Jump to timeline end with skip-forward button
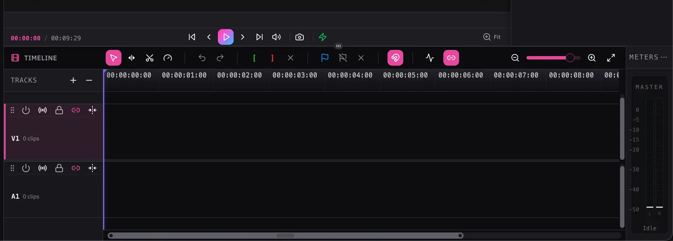The width and height of the screenshot is (673, 241). [260, 37]
